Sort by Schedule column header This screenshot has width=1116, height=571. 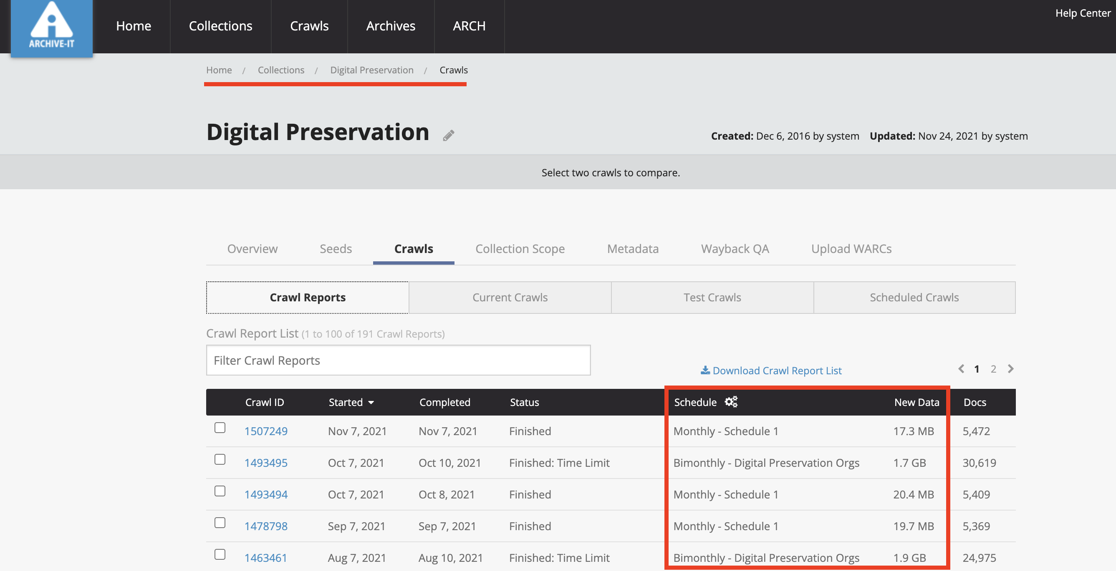pos(695,402)
